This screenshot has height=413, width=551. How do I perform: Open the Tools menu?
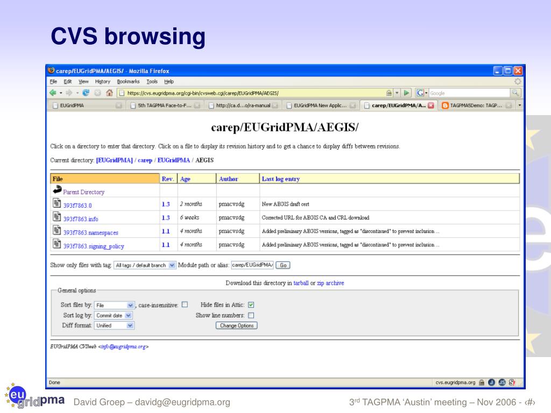pyautogui.click(x=152, y=82)
